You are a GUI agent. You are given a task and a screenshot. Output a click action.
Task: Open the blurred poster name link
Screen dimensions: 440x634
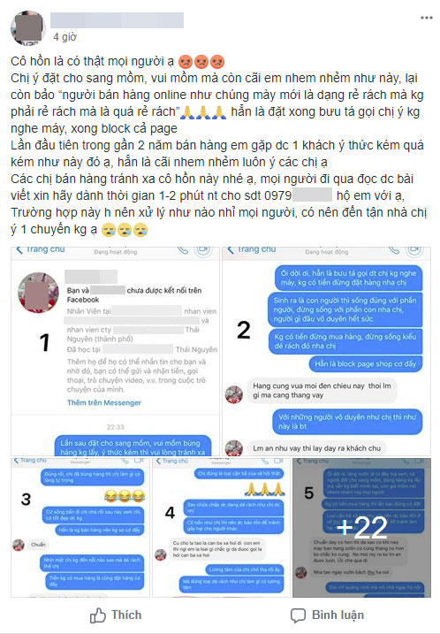tap(118, 20)
